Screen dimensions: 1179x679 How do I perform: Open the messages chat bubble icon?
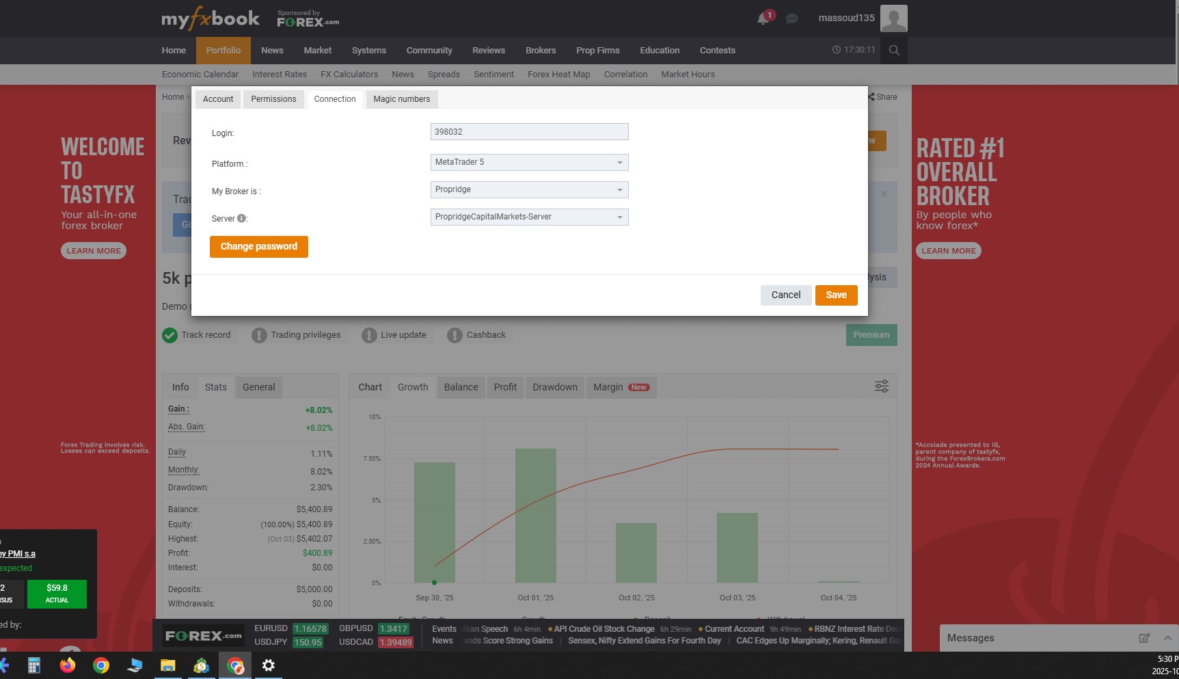tap(791, 19)
